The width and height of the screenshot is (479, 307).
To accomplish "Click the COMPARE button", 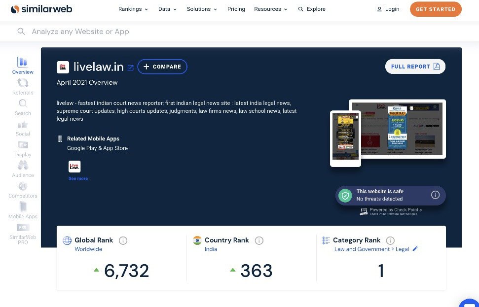I will 162,67.
